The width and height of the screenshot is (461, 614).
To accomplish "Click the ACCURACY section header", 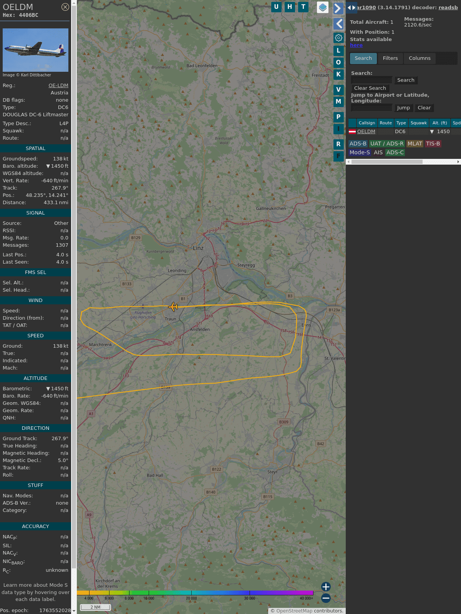I will pos(35,527).
